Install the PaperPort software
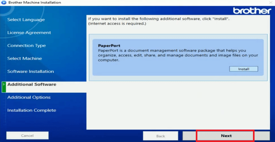The image size is (275, 142). (244, 69)
